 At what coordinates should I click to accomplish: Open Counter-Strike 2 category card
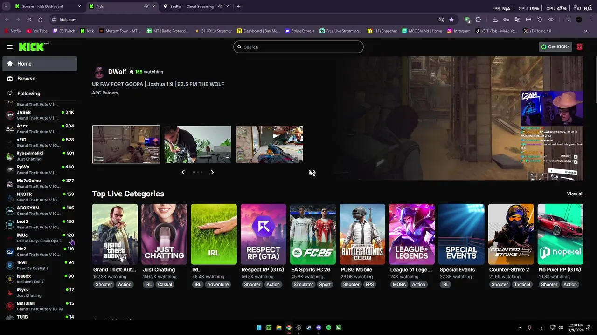511,234
